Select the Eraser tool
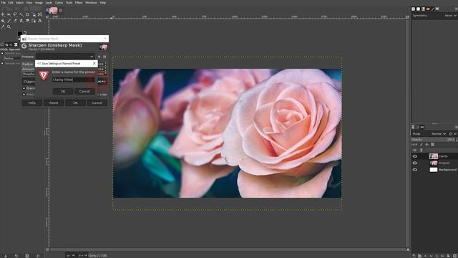This screenshot has height=258, width=458. pos(15,21)
